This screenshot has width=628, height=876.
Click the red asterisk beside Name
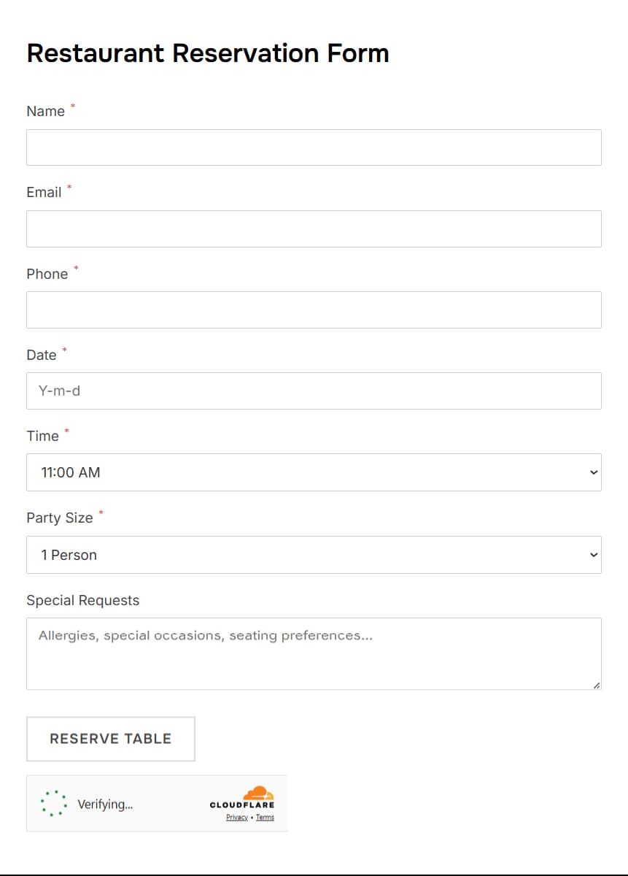pos(73,107)
